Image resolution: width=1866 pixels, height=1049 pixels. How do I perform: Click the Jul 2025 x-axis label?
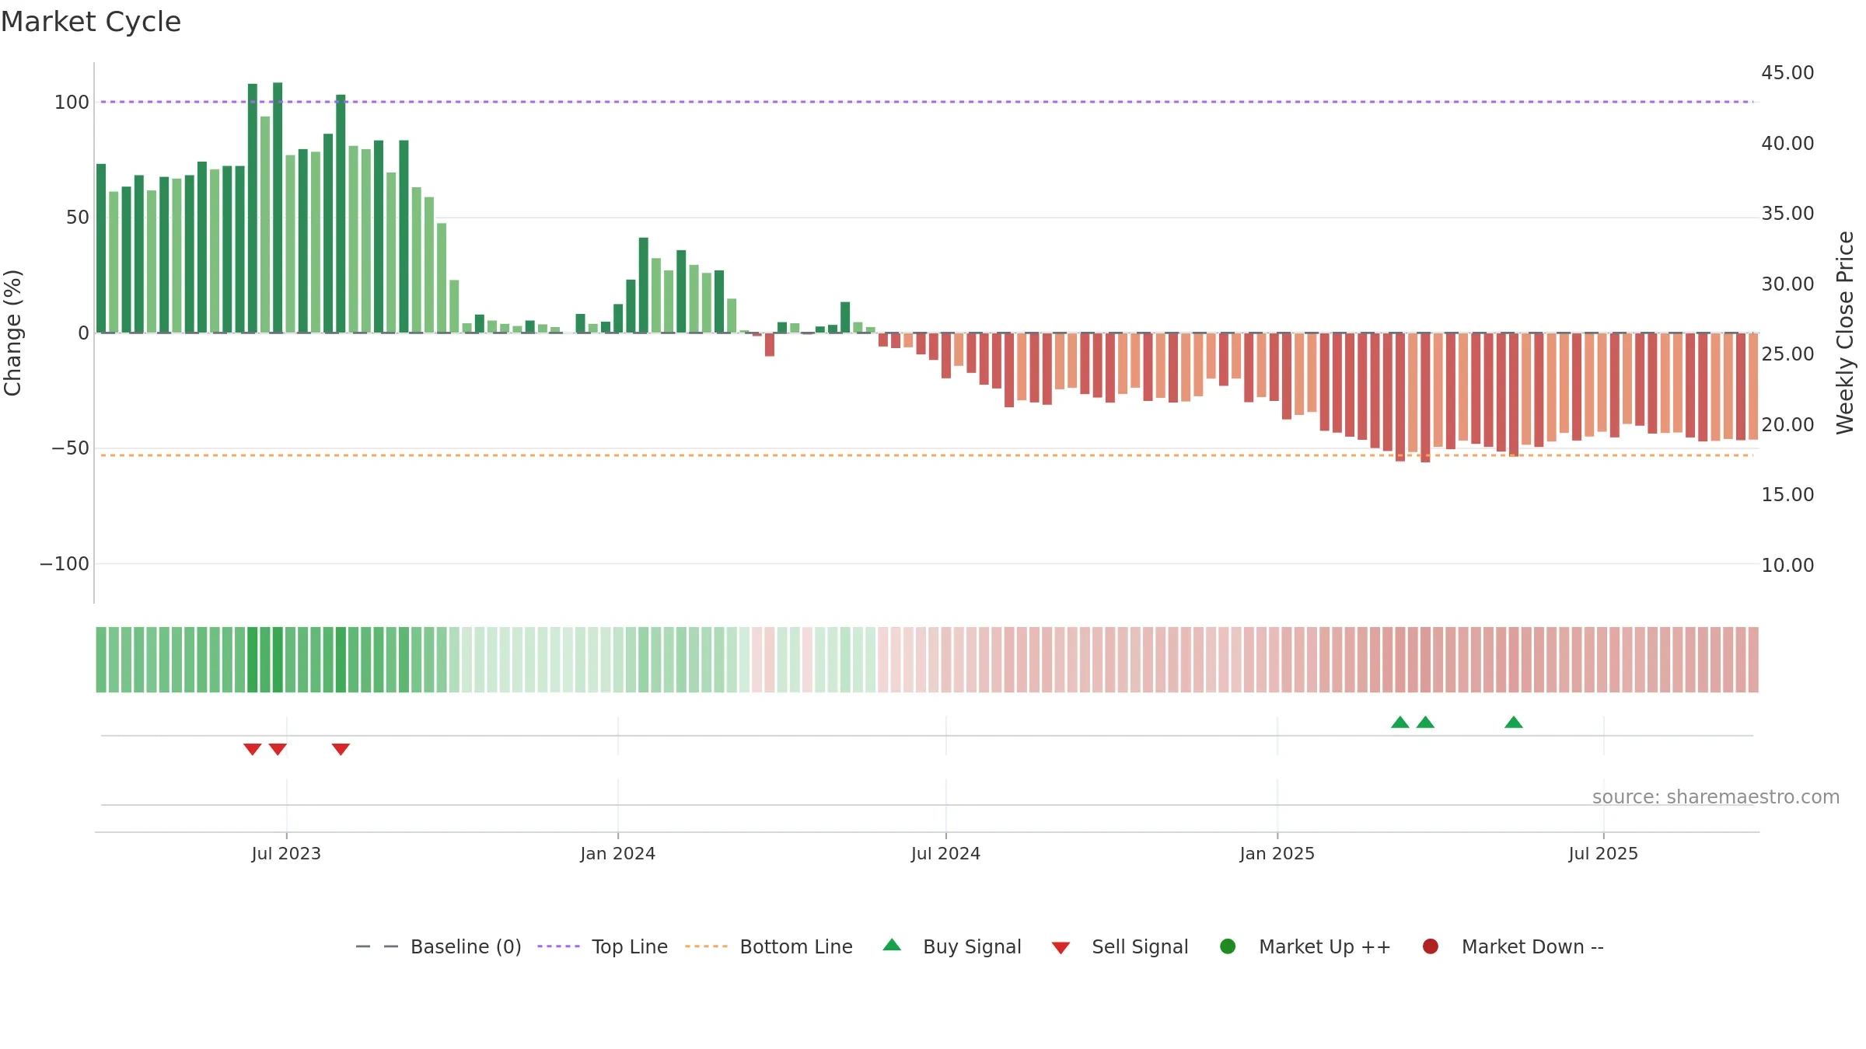point(1603,854)
